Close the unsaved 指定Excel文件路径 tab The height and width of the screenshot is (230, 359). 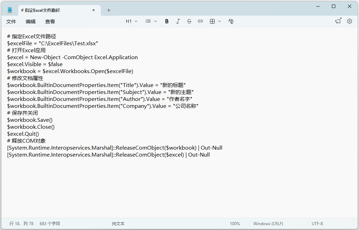94,10
